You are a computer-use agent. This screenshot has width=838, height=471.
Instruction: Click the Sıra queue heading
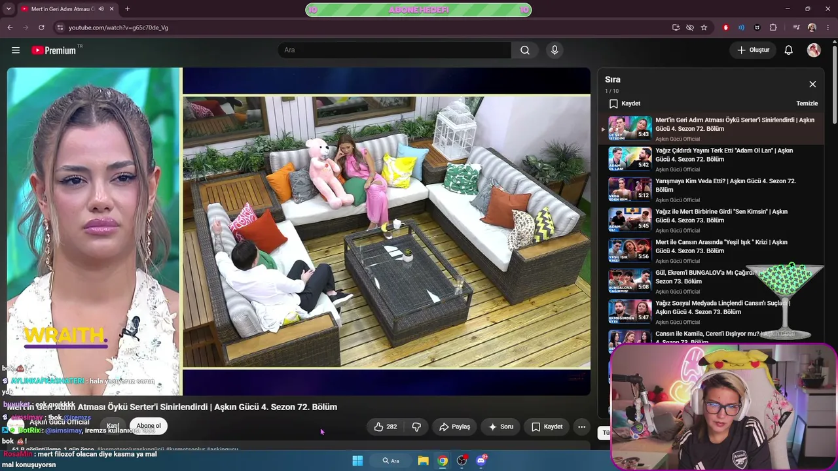613,80
